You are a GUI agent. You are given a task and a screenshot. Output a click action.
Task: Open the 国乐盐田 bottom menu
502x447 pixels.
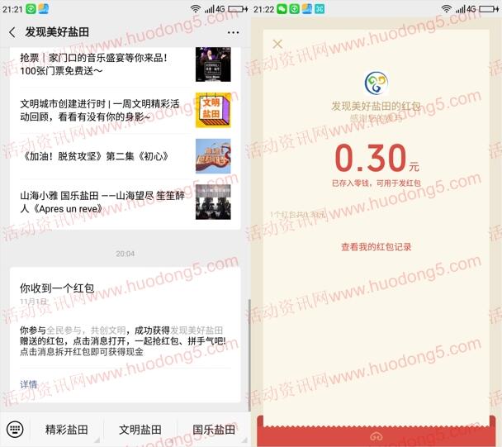pos(214,430)
